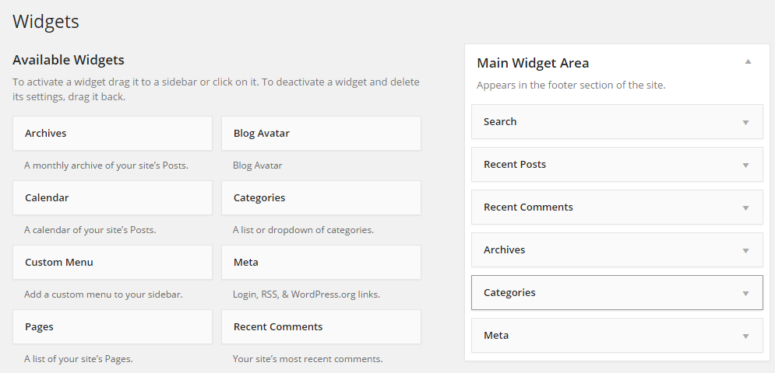Screen dimensions: 775x373
Task: Select the Custom Menu widget
Action: 112,263
